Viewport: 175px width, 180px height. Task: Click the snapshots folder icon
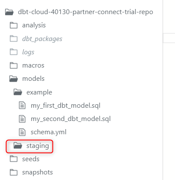14,172
